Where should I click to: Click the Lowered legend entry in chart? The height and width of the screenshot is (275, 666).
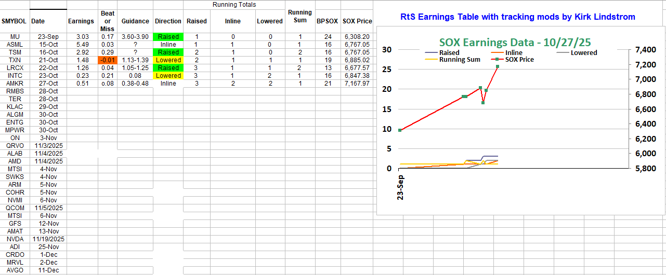583,52
